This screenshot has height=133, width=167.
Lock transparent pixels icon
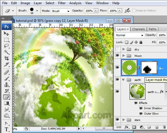pyautogui.click(x=126, y=42)
